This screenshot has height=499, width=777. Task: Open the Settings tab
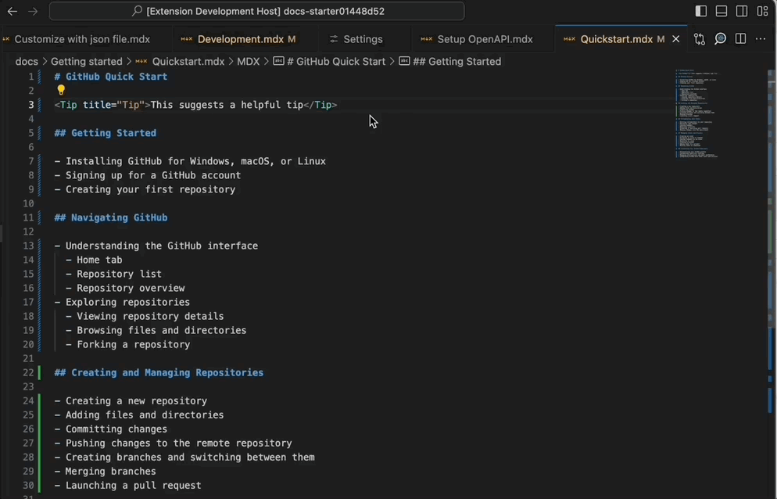[363, 39]
